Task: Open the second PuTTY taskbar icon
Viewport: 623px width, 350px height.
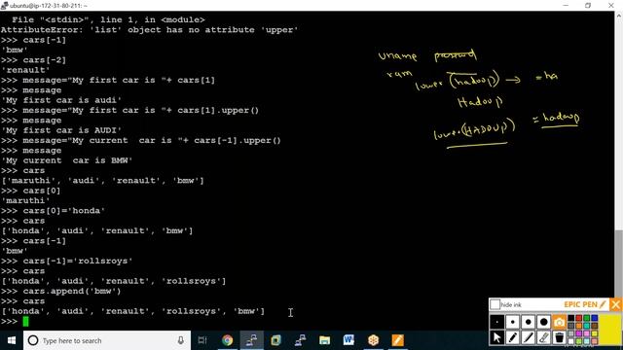Action: pyautogui.click(x=301, y=340)
